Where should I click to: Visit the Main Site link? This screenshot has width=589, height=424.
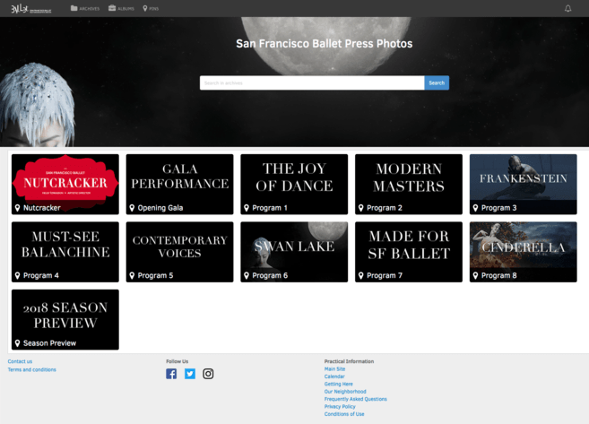coord(334,368)
